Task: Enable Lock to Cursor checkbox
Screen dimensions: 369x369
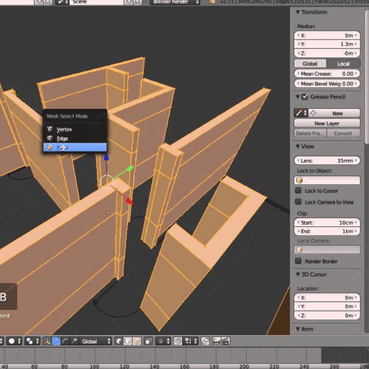Action: tap(298, 191)
